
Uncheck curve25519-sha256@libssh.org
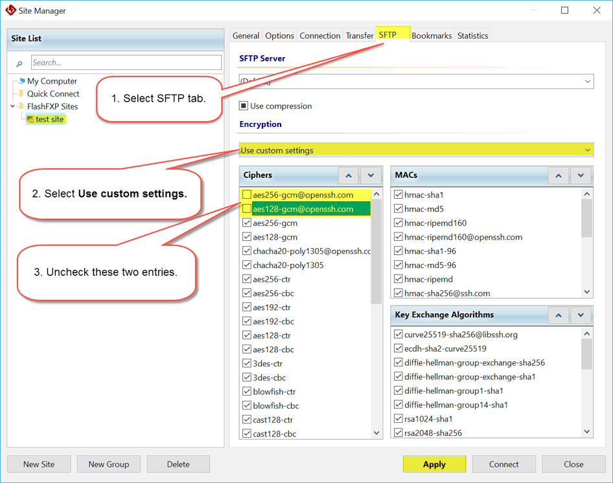[399, 334]
